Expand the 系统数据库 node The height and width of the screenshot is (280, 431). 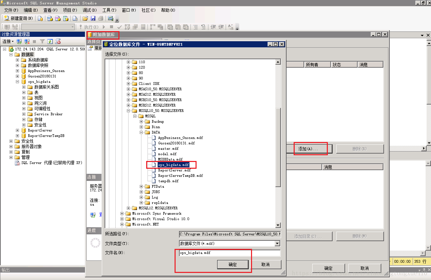tap(17, 60)
